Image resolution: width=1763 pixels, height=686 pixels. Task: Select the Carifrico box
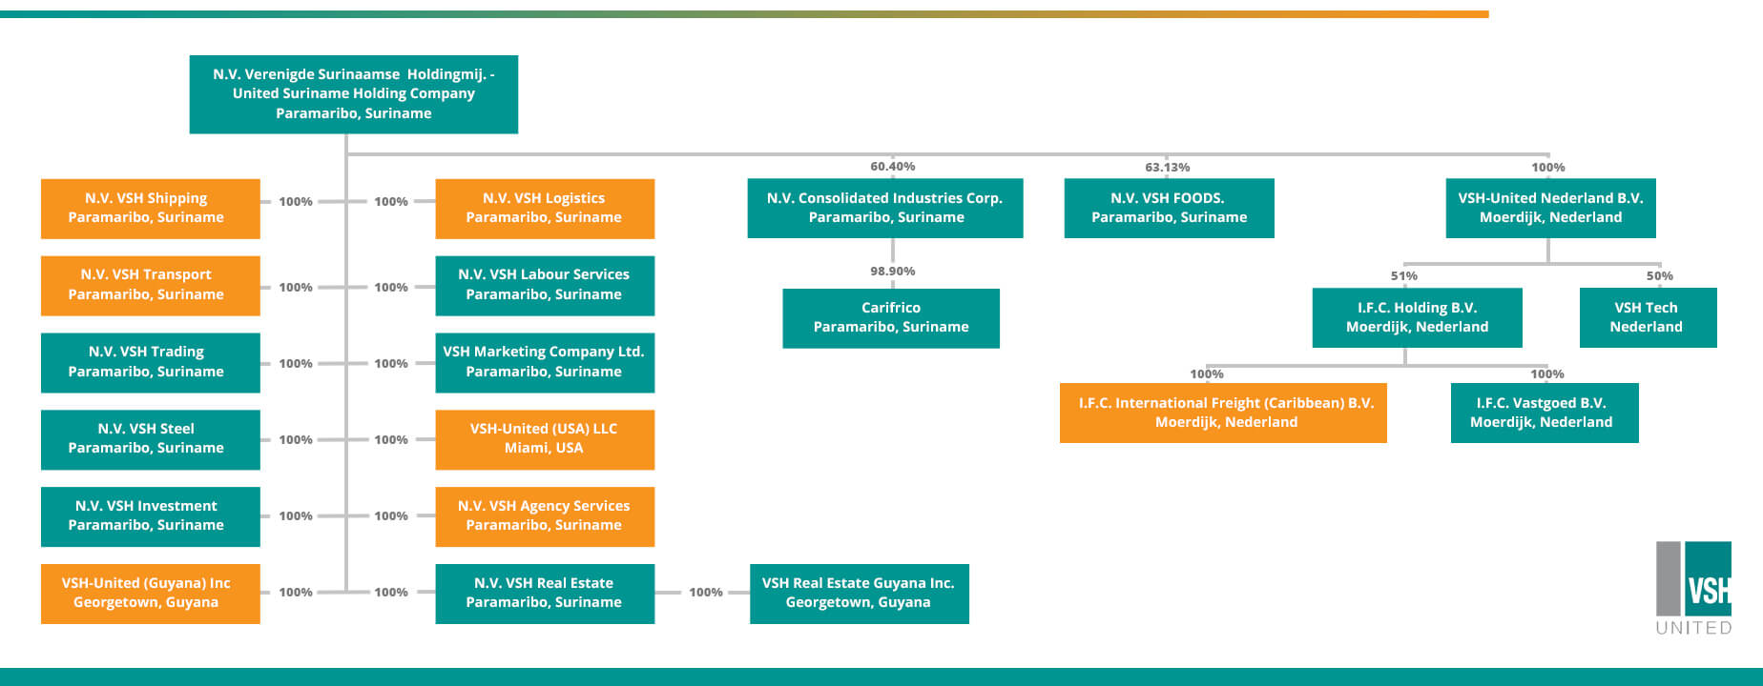[x=890, y=317]
